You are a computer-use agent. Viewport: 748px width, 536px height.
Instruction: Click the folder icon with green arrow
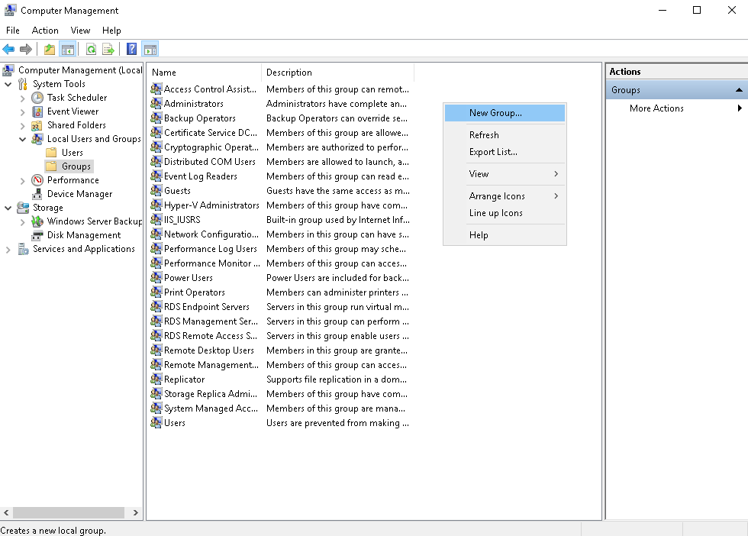(48, 49)
